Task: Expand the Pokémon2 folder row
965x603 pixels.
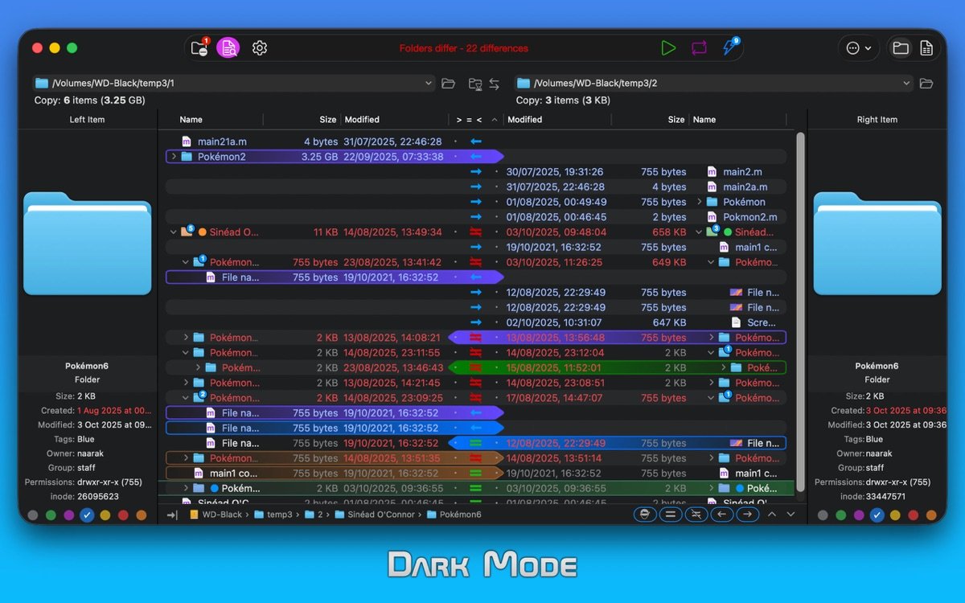Action: [x=174, y=157]
